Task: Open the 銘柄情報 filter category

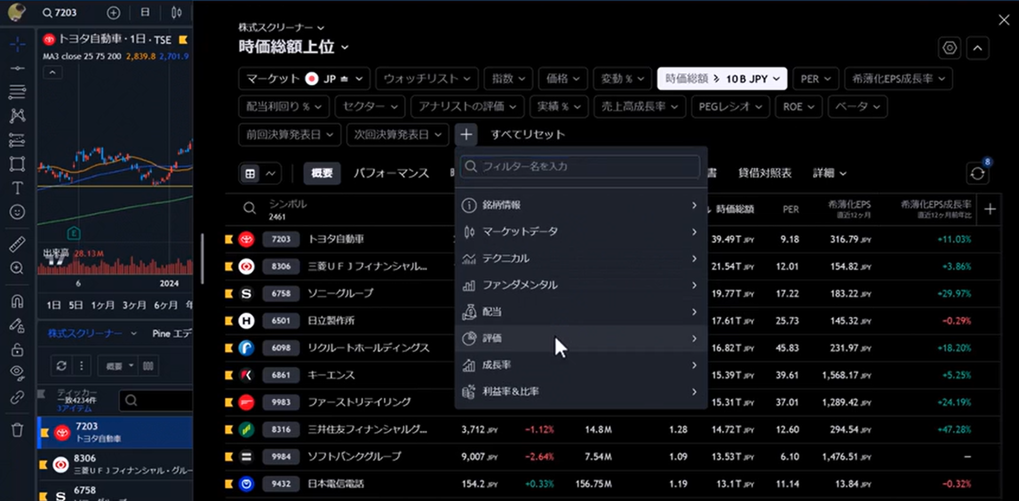Action: click(x=580, y=205)
